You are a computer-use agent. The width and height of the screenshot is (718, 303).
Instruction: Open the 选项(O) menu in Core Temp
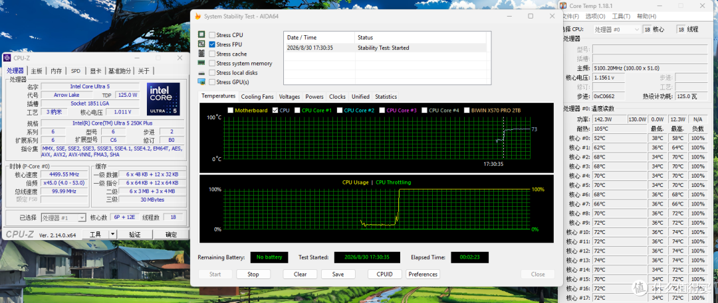[595, 17]
